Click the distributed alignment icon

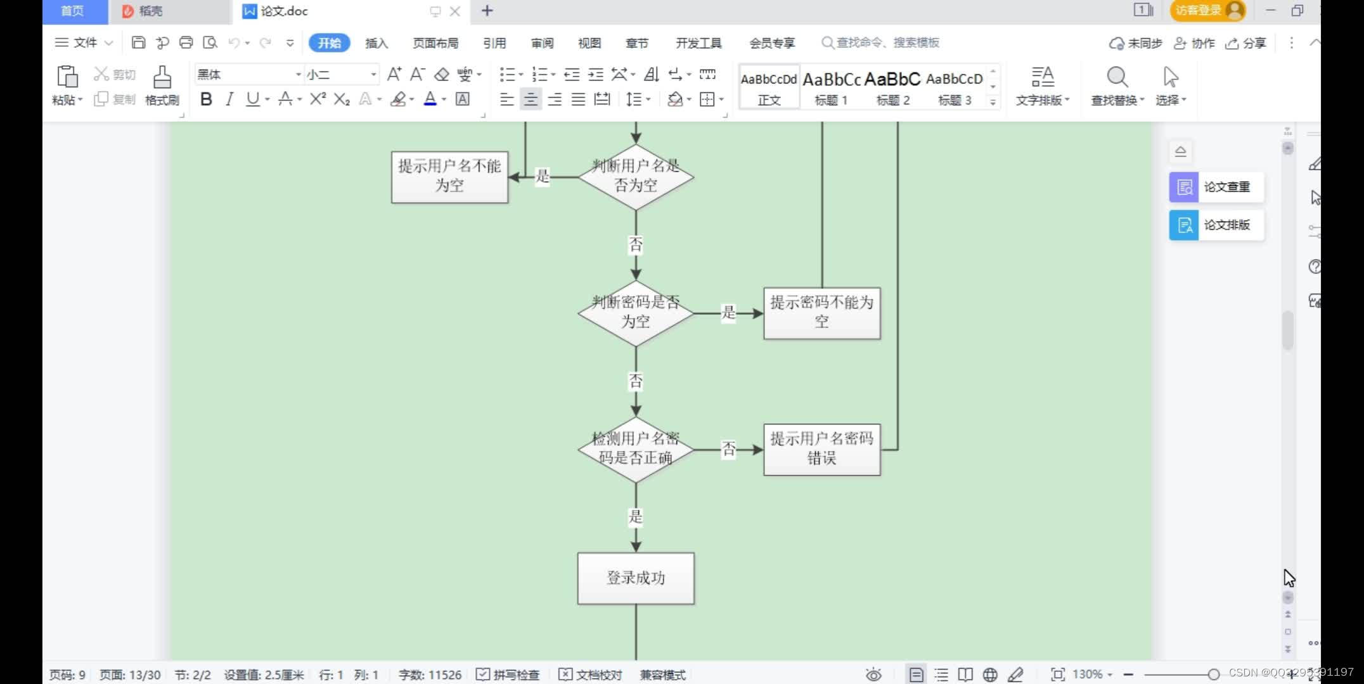click(602, 99)
